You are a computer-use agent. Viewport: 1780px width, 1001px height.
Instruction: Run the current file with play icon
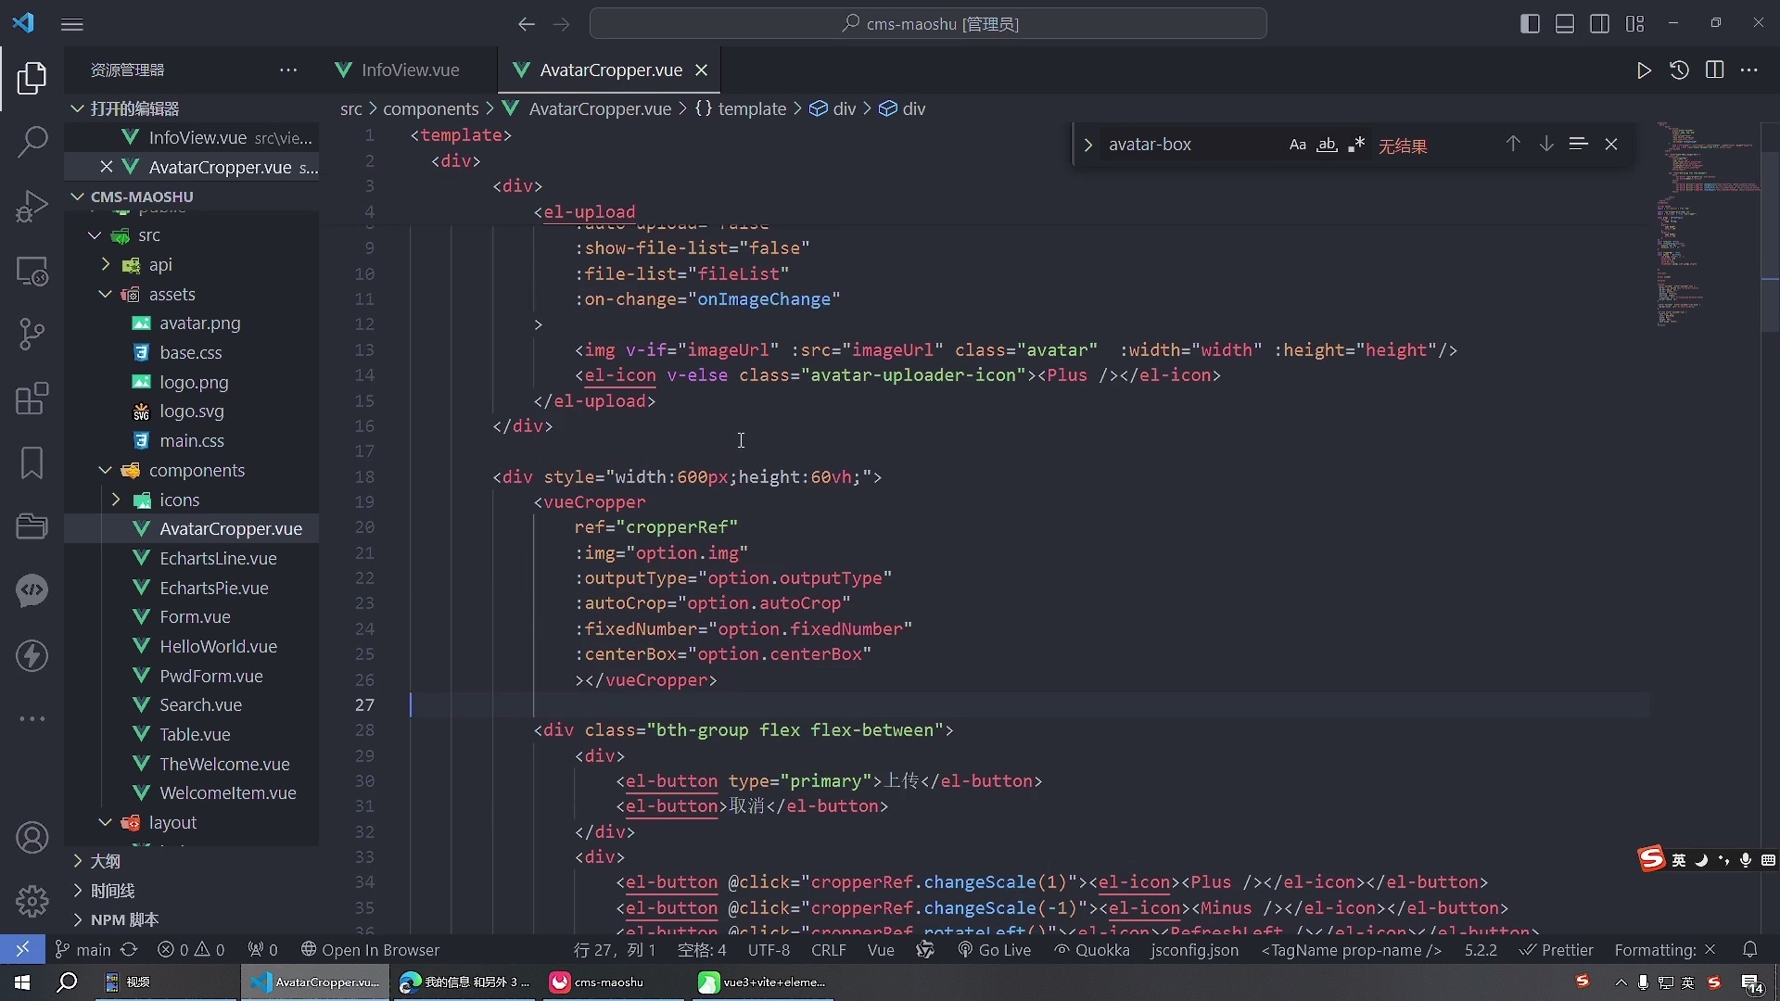pos(1644,70)
